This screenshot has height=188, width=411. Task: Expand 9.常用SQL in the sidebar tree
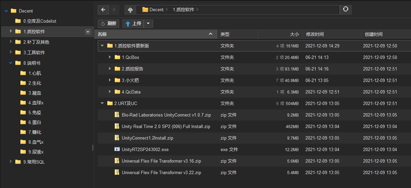tap(11, 162)
